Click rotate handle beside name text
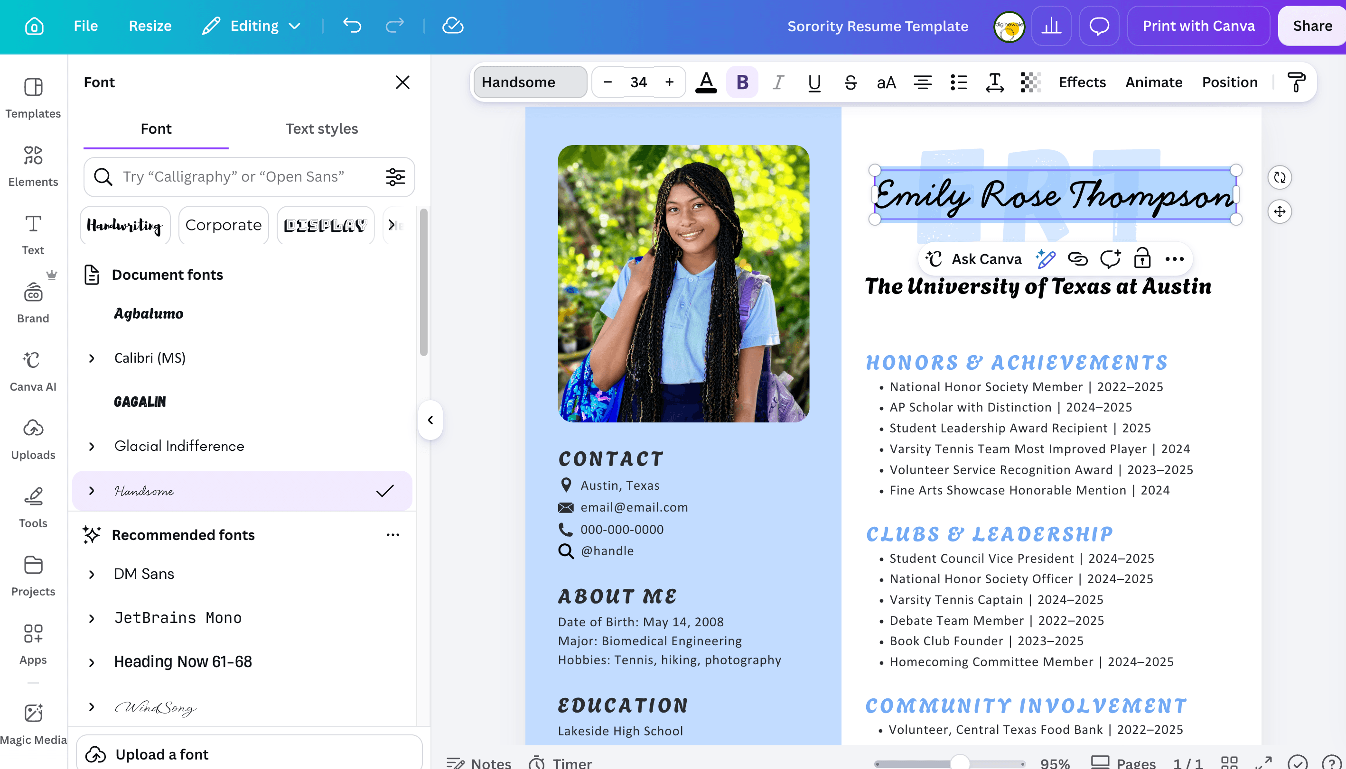The width and height of the screenshot is (1346, 769). 1280,177
